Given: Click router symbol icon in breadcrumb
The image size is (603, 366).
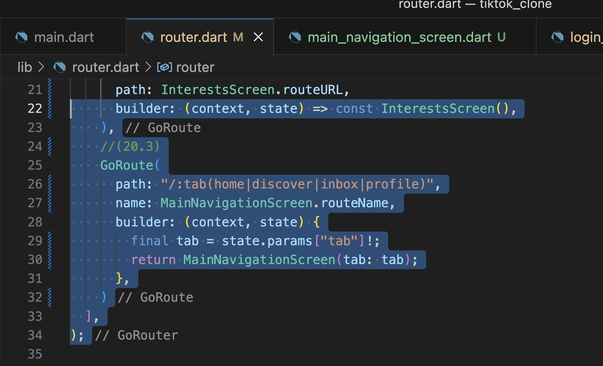Looking at the screenshot, I should click(x=164, y=67).
